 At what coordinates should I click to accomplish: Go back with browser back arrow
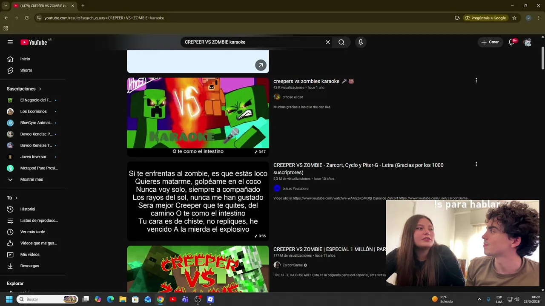click(6, 18)
